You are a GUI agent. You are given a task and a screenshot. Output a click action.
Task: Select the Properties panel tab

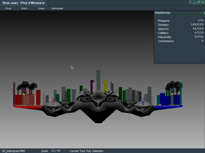pos(162,13)
